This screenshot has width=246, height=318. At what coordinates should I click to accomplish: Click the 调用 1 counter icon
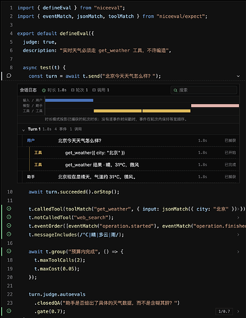(94, 90)
